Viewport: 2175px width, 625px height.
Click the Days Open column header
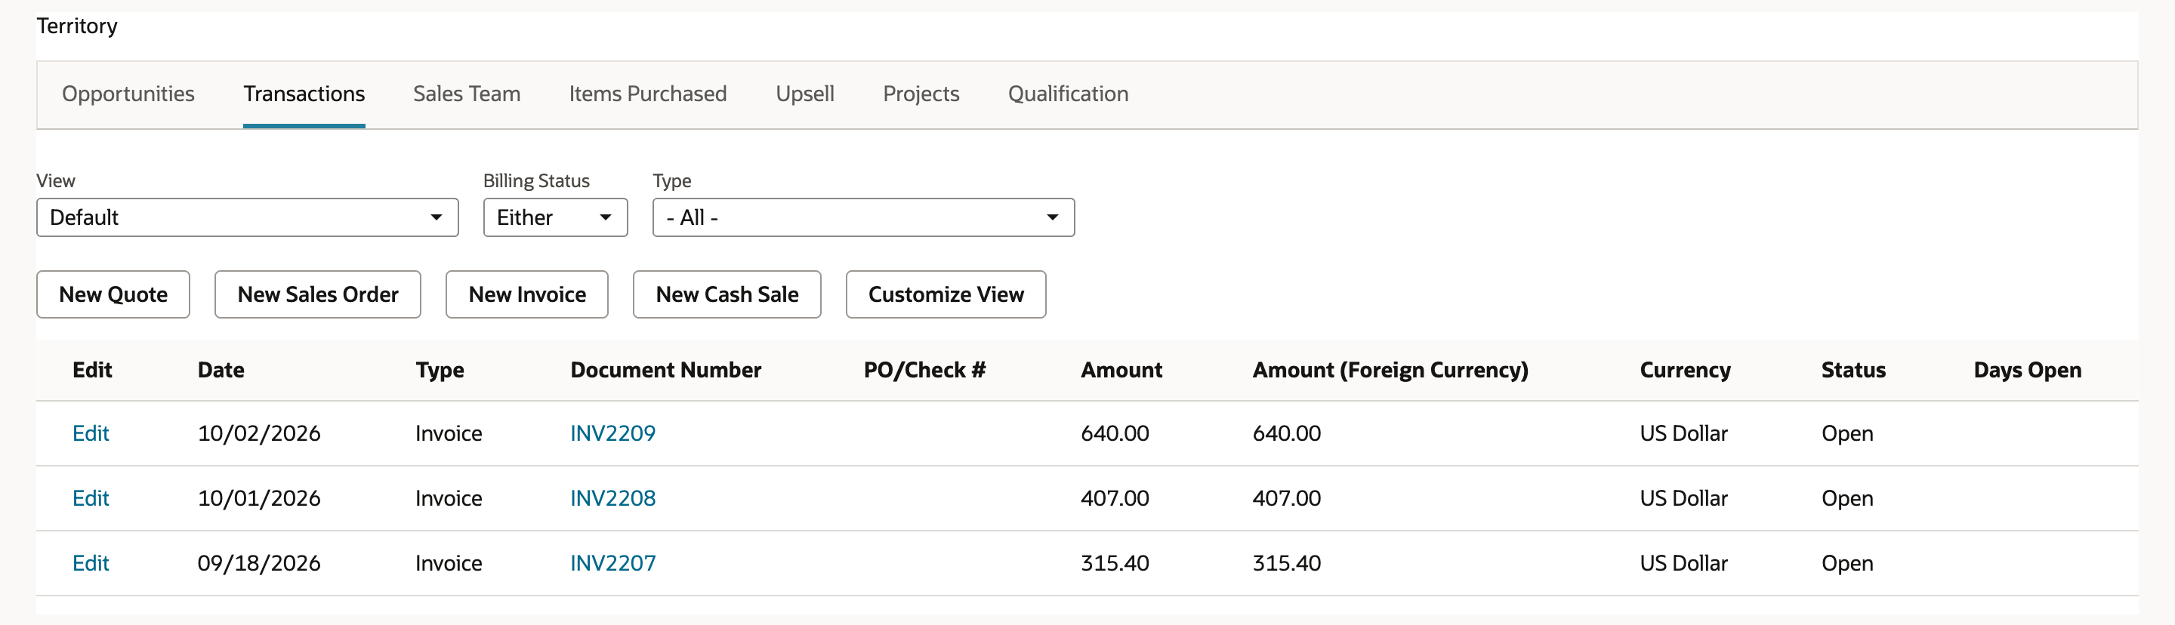2027,371
